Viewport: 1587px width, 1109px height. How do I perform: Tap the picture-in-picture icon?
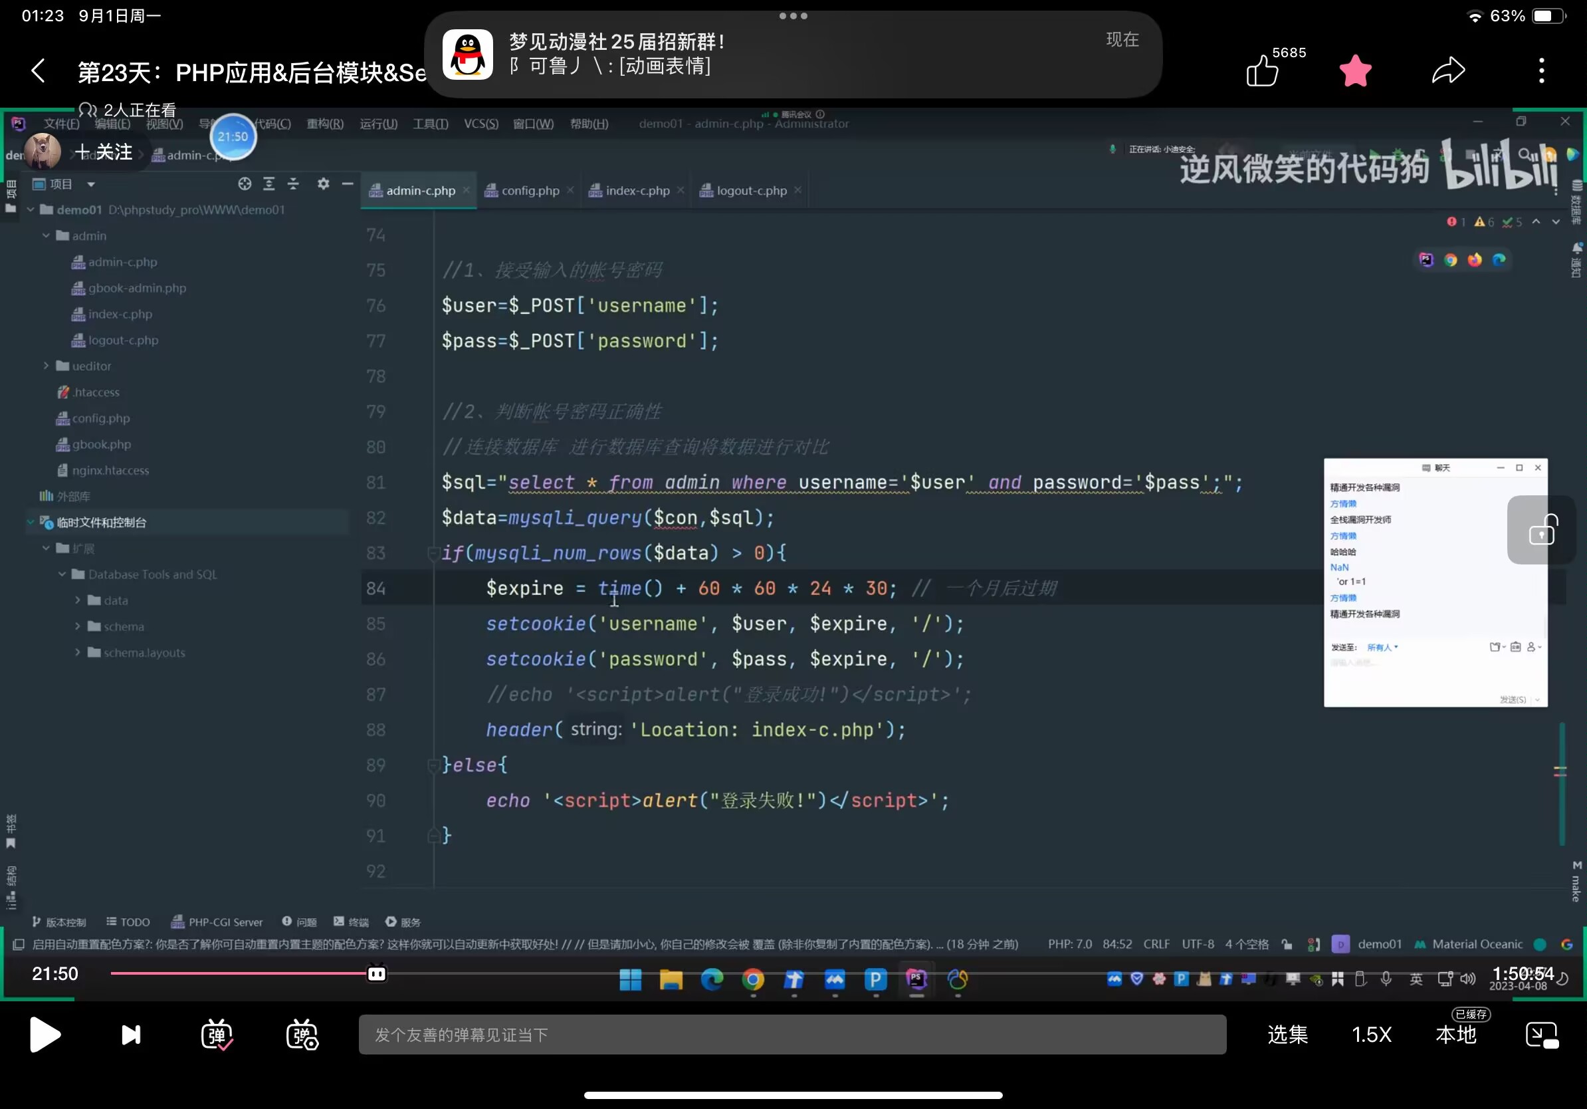(1541, 1035)
